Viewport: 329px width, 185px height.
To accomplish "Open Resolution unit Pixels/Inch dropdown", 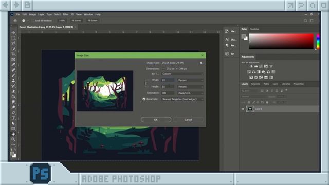I will point(191,93).
